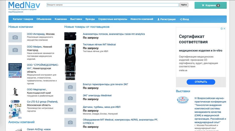Open Оборудование IMT Medical placeholder image
Screen dimensions: 235x131
[70, 122]
